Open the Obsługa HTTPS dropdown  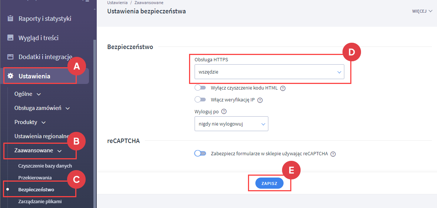point(269,72)
